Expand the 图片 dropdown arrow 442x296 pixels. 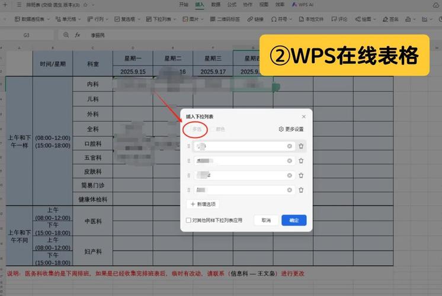(x=202, y=19)
